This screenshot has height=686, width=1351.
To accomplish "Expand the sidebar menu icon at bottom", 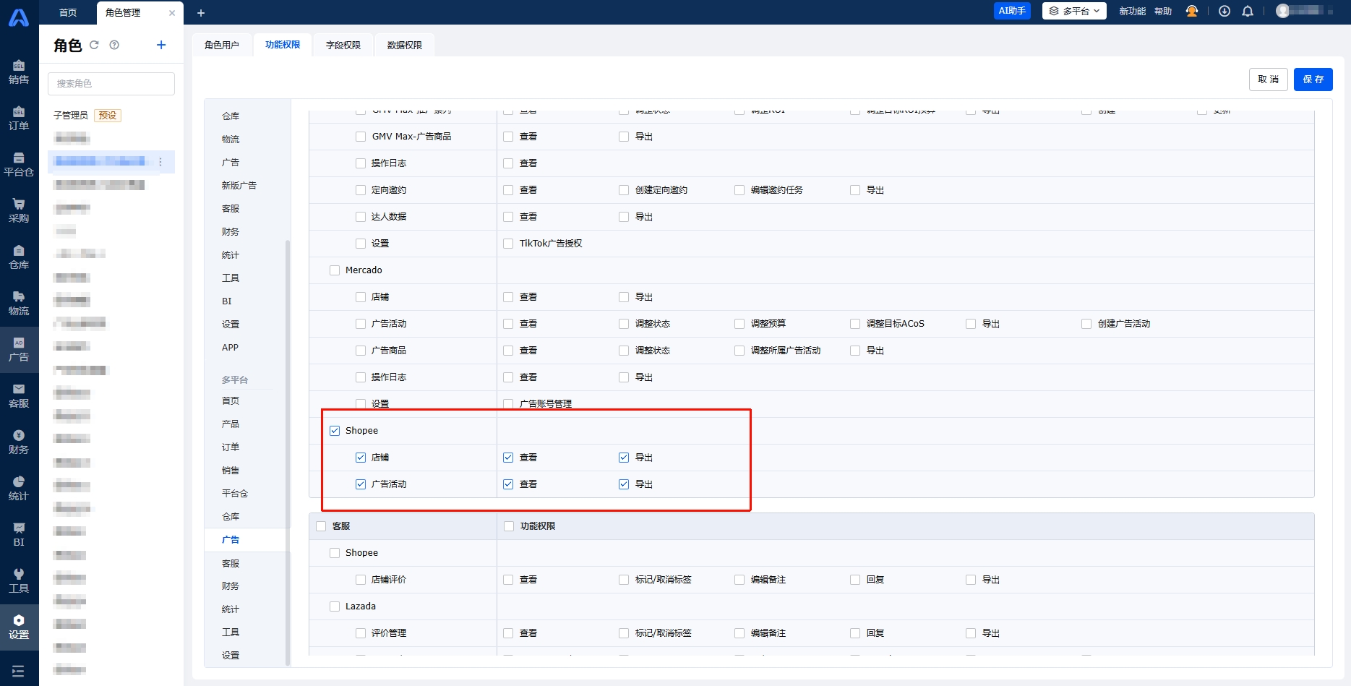I will point(19,671).
